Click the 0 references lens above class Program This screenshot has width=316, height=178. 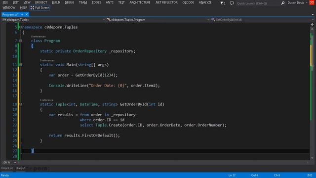point(39,37)
